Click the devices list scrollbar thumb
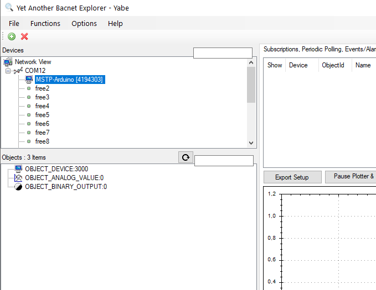 tap(251, 85)
